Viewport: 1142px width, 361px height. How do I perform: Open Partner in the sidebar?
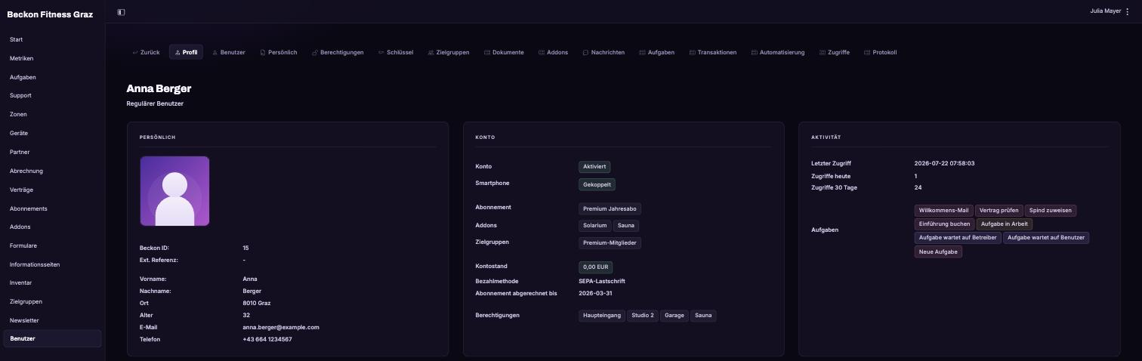[52, 152]
